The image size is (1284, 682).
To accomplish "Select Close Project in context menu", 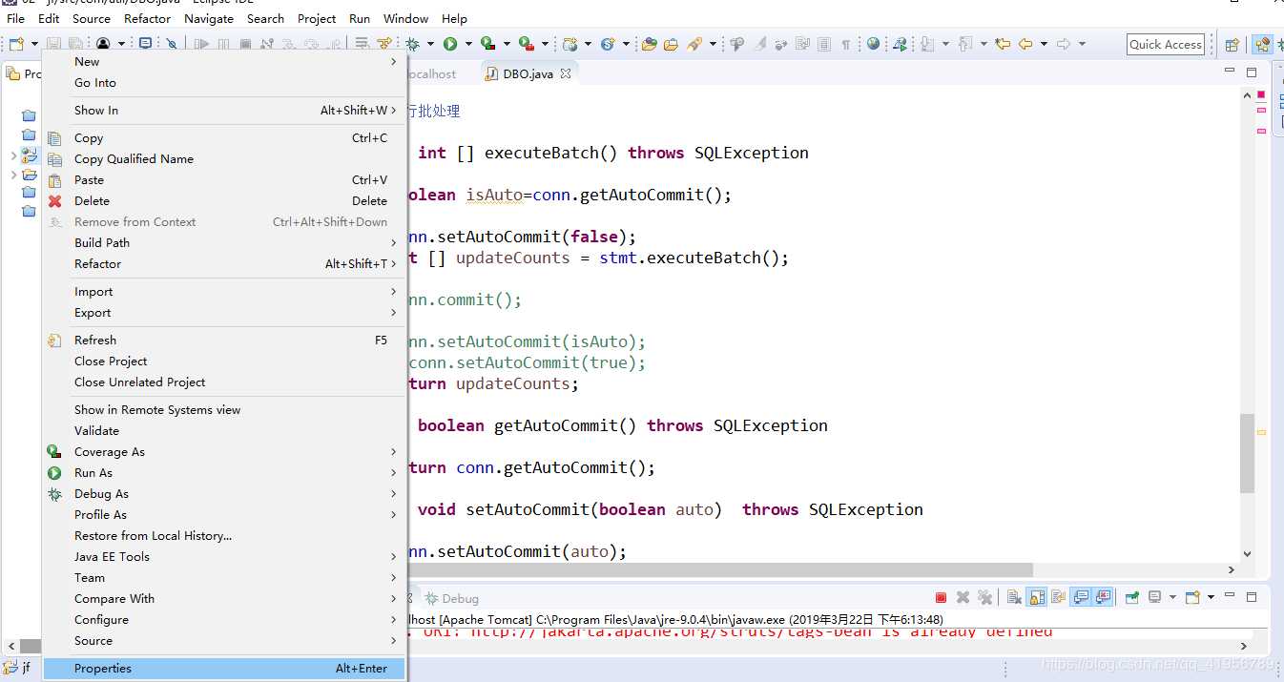I will tap(224, 361).
